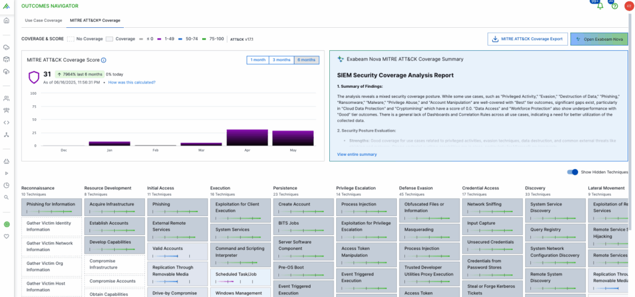Select the 3 months time range
Screen dimensions: 635x297
click(282, 60)
